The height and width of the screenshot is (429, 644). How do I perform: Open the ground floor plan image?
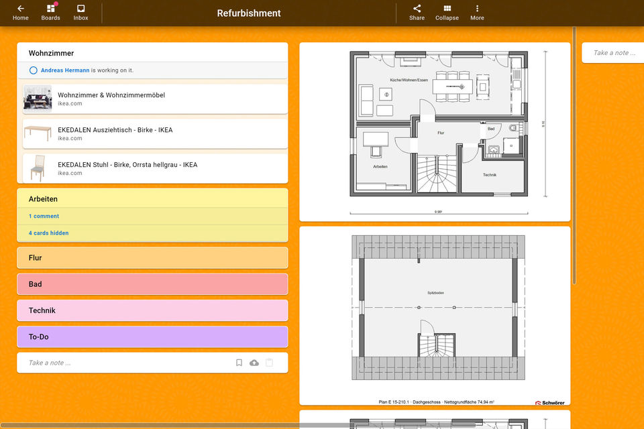tap(435, 132)
